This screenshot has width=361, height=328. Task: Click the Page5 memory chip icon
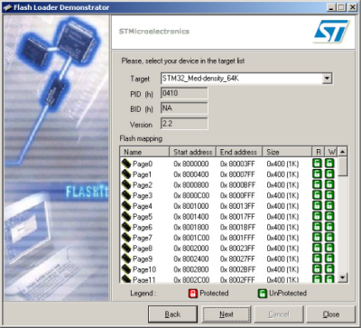coord(126,216)
